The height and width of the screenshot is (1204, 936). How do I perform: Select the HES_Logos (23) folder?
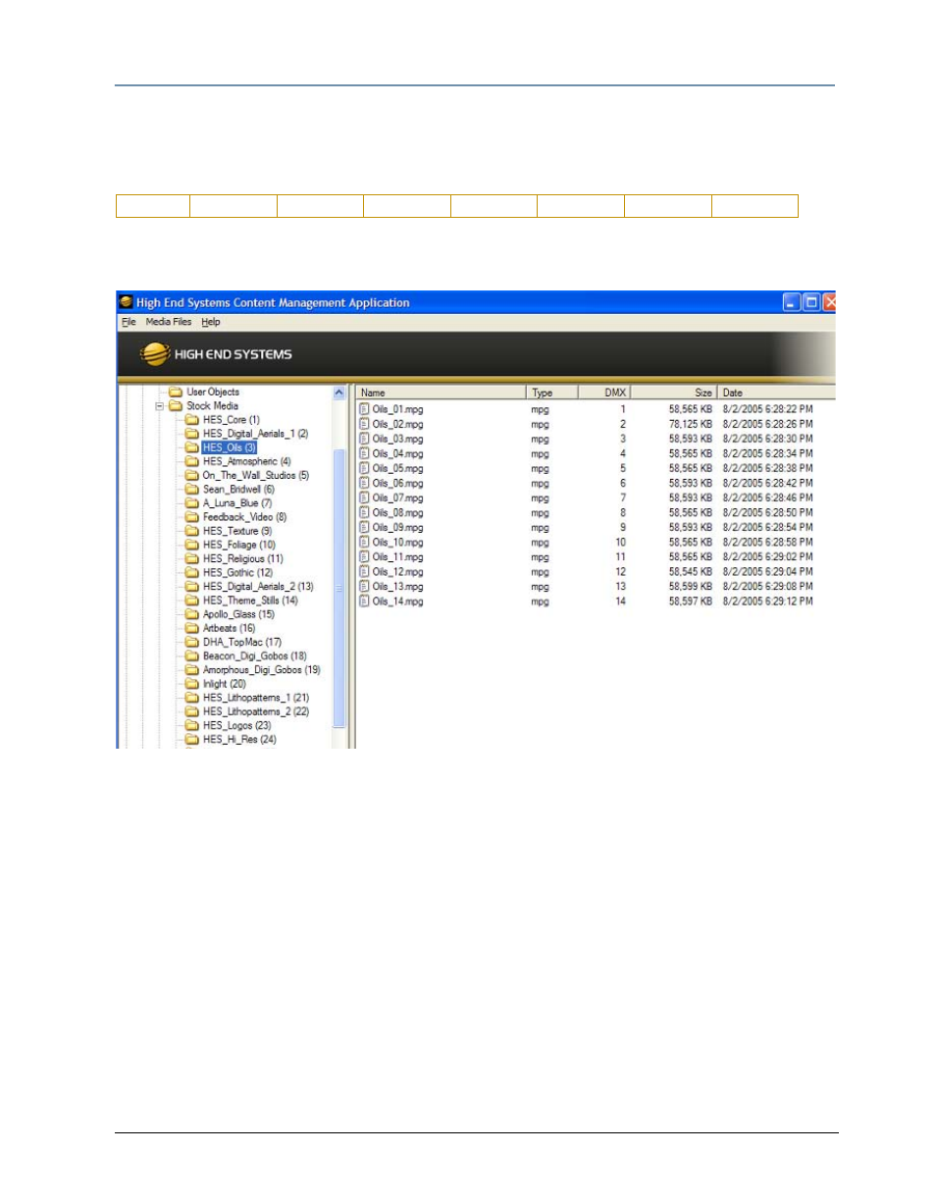click(x=236, y=725)
